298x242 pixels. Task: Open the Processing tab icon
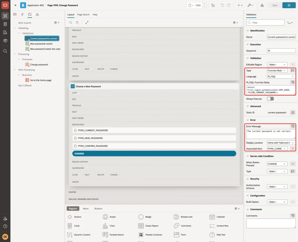coord(30,15)
